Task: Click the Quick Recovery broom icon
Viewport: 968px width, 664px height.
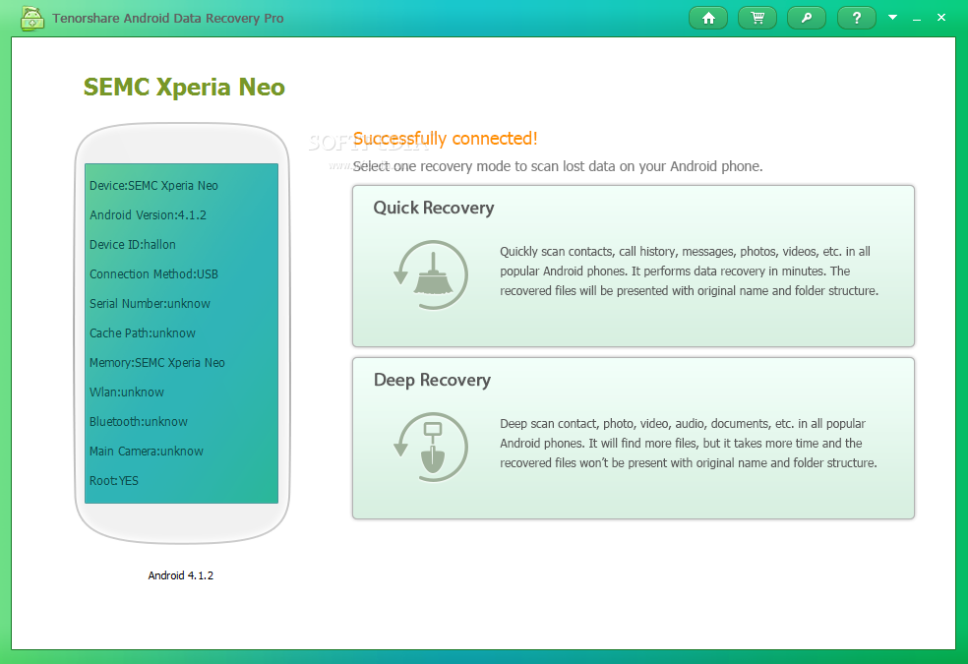Action: (431, 274)
